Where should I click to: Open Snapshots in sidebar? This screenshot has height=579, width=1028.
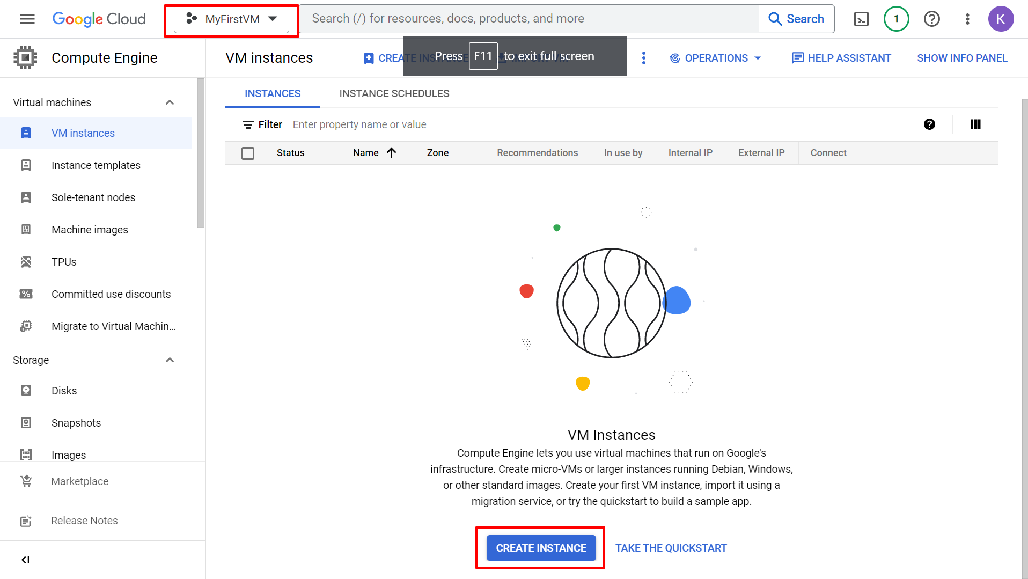click(96, 423)
